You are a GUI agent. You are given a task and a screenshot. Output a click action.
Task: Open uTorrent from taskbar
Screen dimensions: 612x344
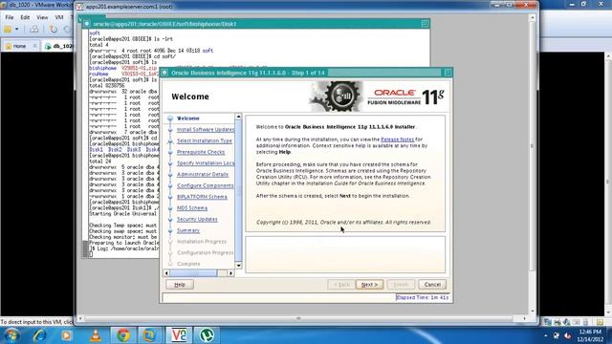(207, 335)
